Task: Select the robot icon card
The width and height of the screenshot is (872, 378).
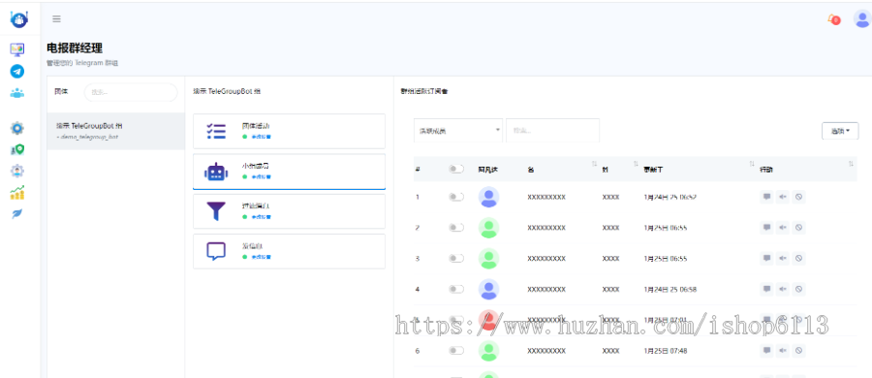Action: (289, 172)
